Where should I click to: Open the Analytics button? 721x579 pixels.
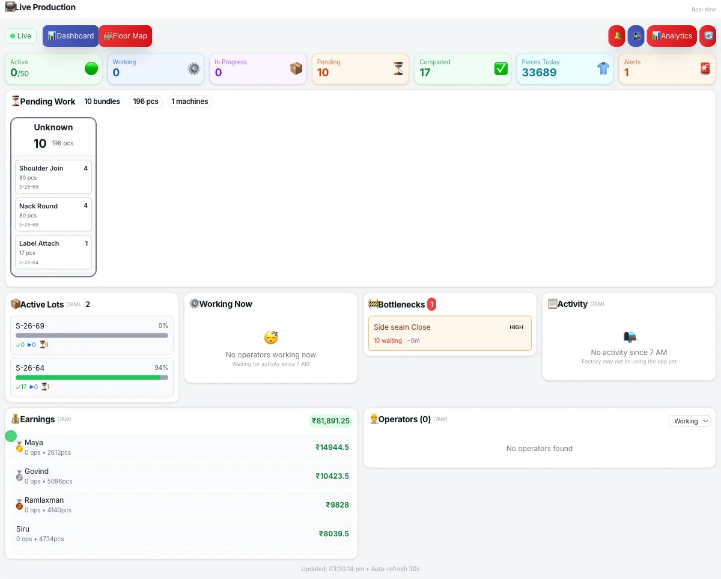click(x=671, y=36)
